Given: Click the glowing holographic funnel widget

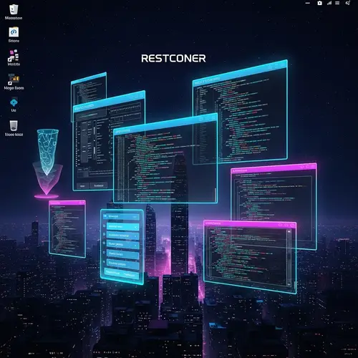Looking at the screenshot, I should [x=47, y=163].
